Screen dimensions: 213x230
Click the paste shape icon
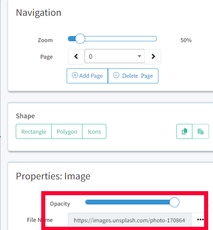tap(200, 132)
